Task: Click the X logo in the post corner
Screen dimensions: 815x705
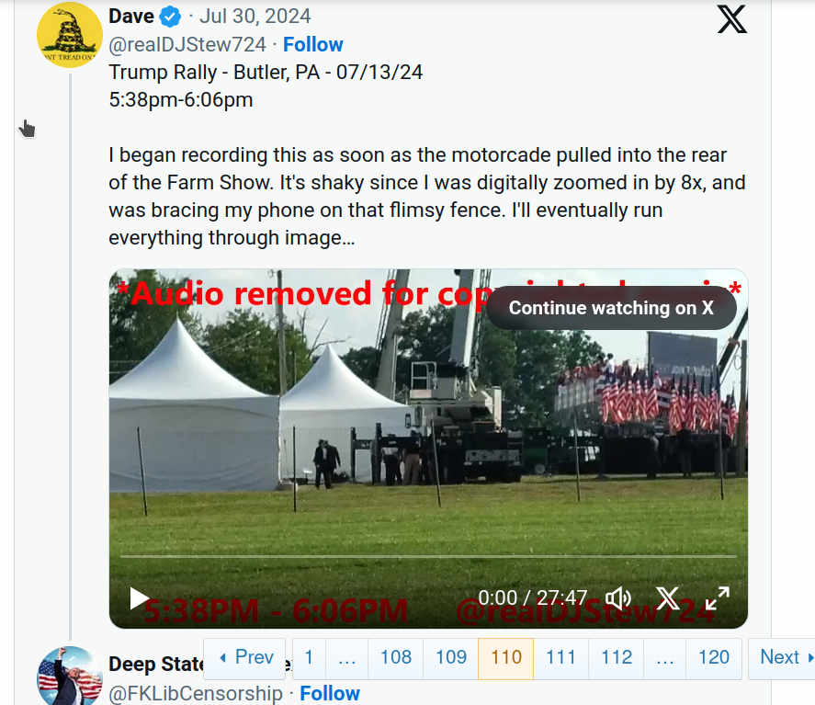Action: [731, 18]
